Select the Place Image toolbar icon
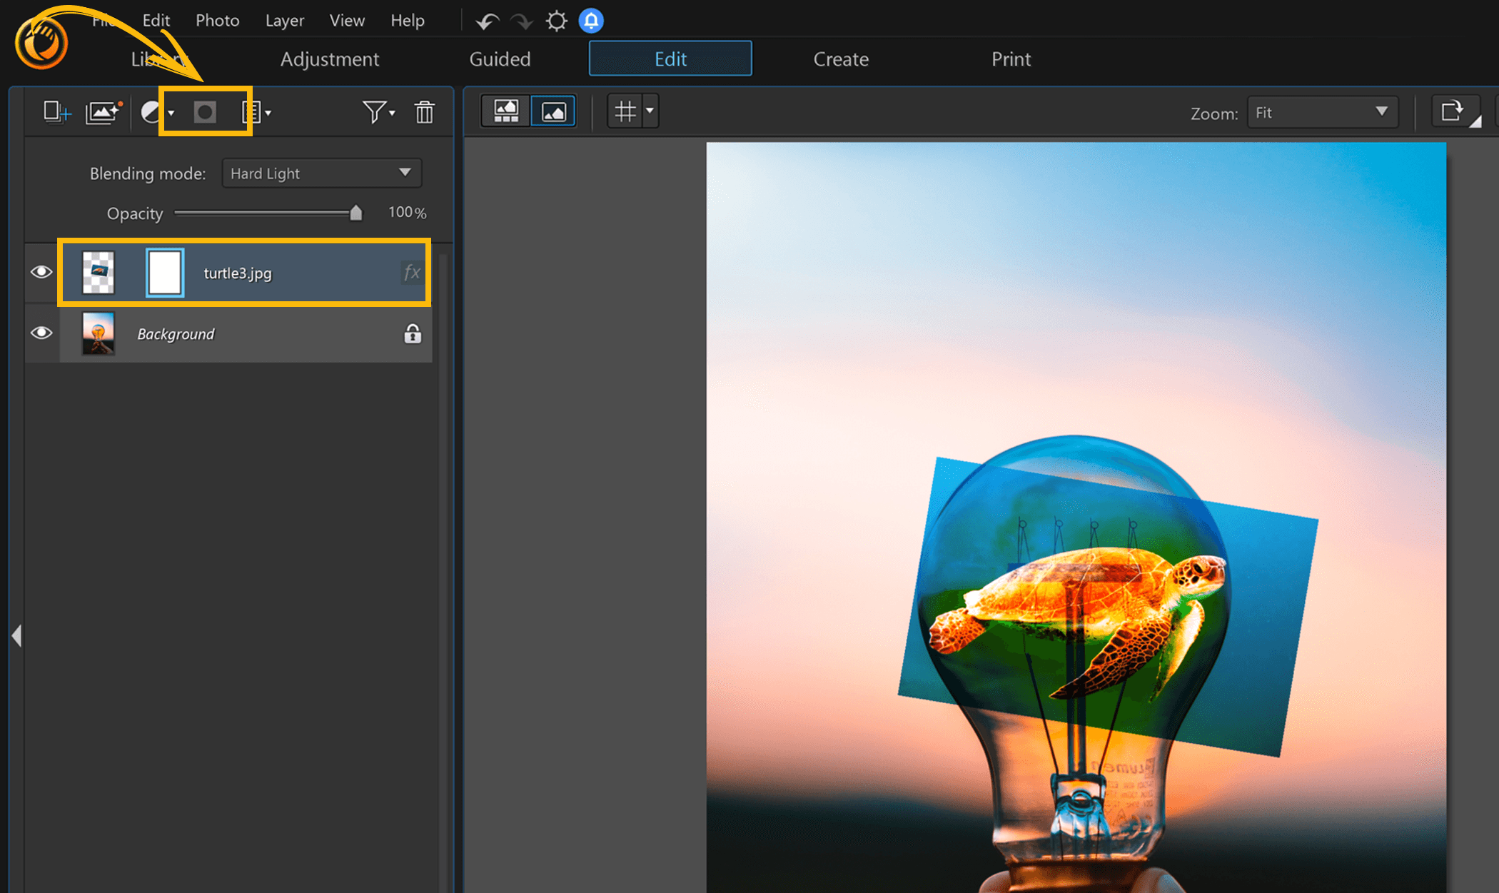The image size is (1499, 893). click(102, 111)
